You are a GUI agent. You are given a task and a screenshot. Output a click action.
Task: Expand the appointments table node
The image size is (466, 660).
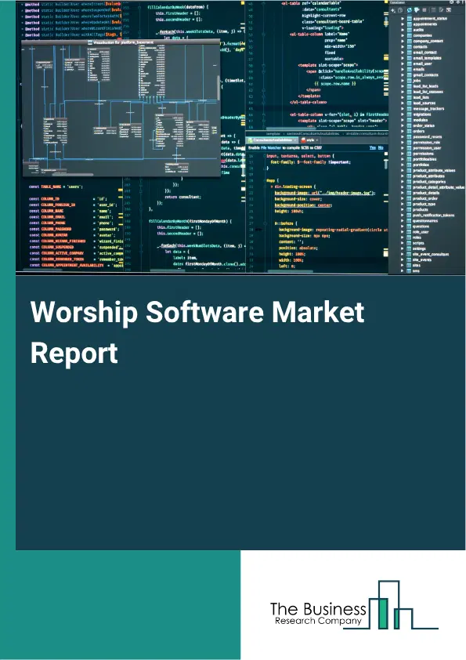pyautogui.click(x=403, y=24)
